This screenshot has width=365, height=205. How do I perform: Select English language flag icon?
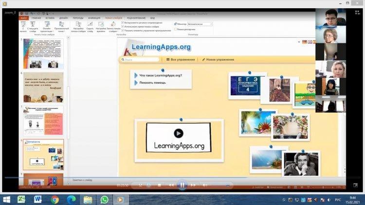point(310,42)
